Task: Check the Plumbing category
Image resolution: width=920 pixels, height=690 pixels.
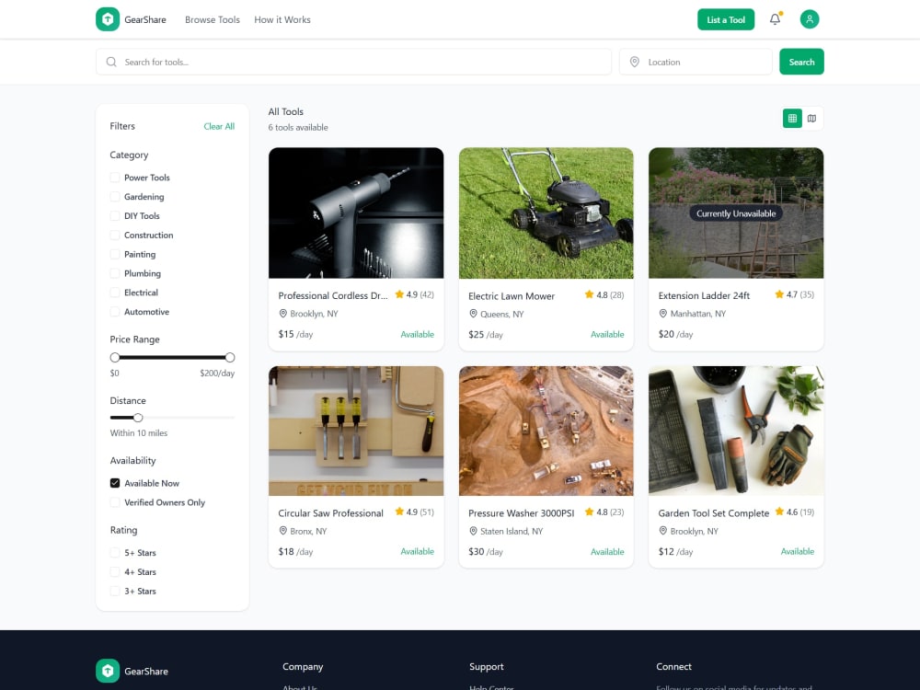Action: pyautogui.click(x=115, y=273)
